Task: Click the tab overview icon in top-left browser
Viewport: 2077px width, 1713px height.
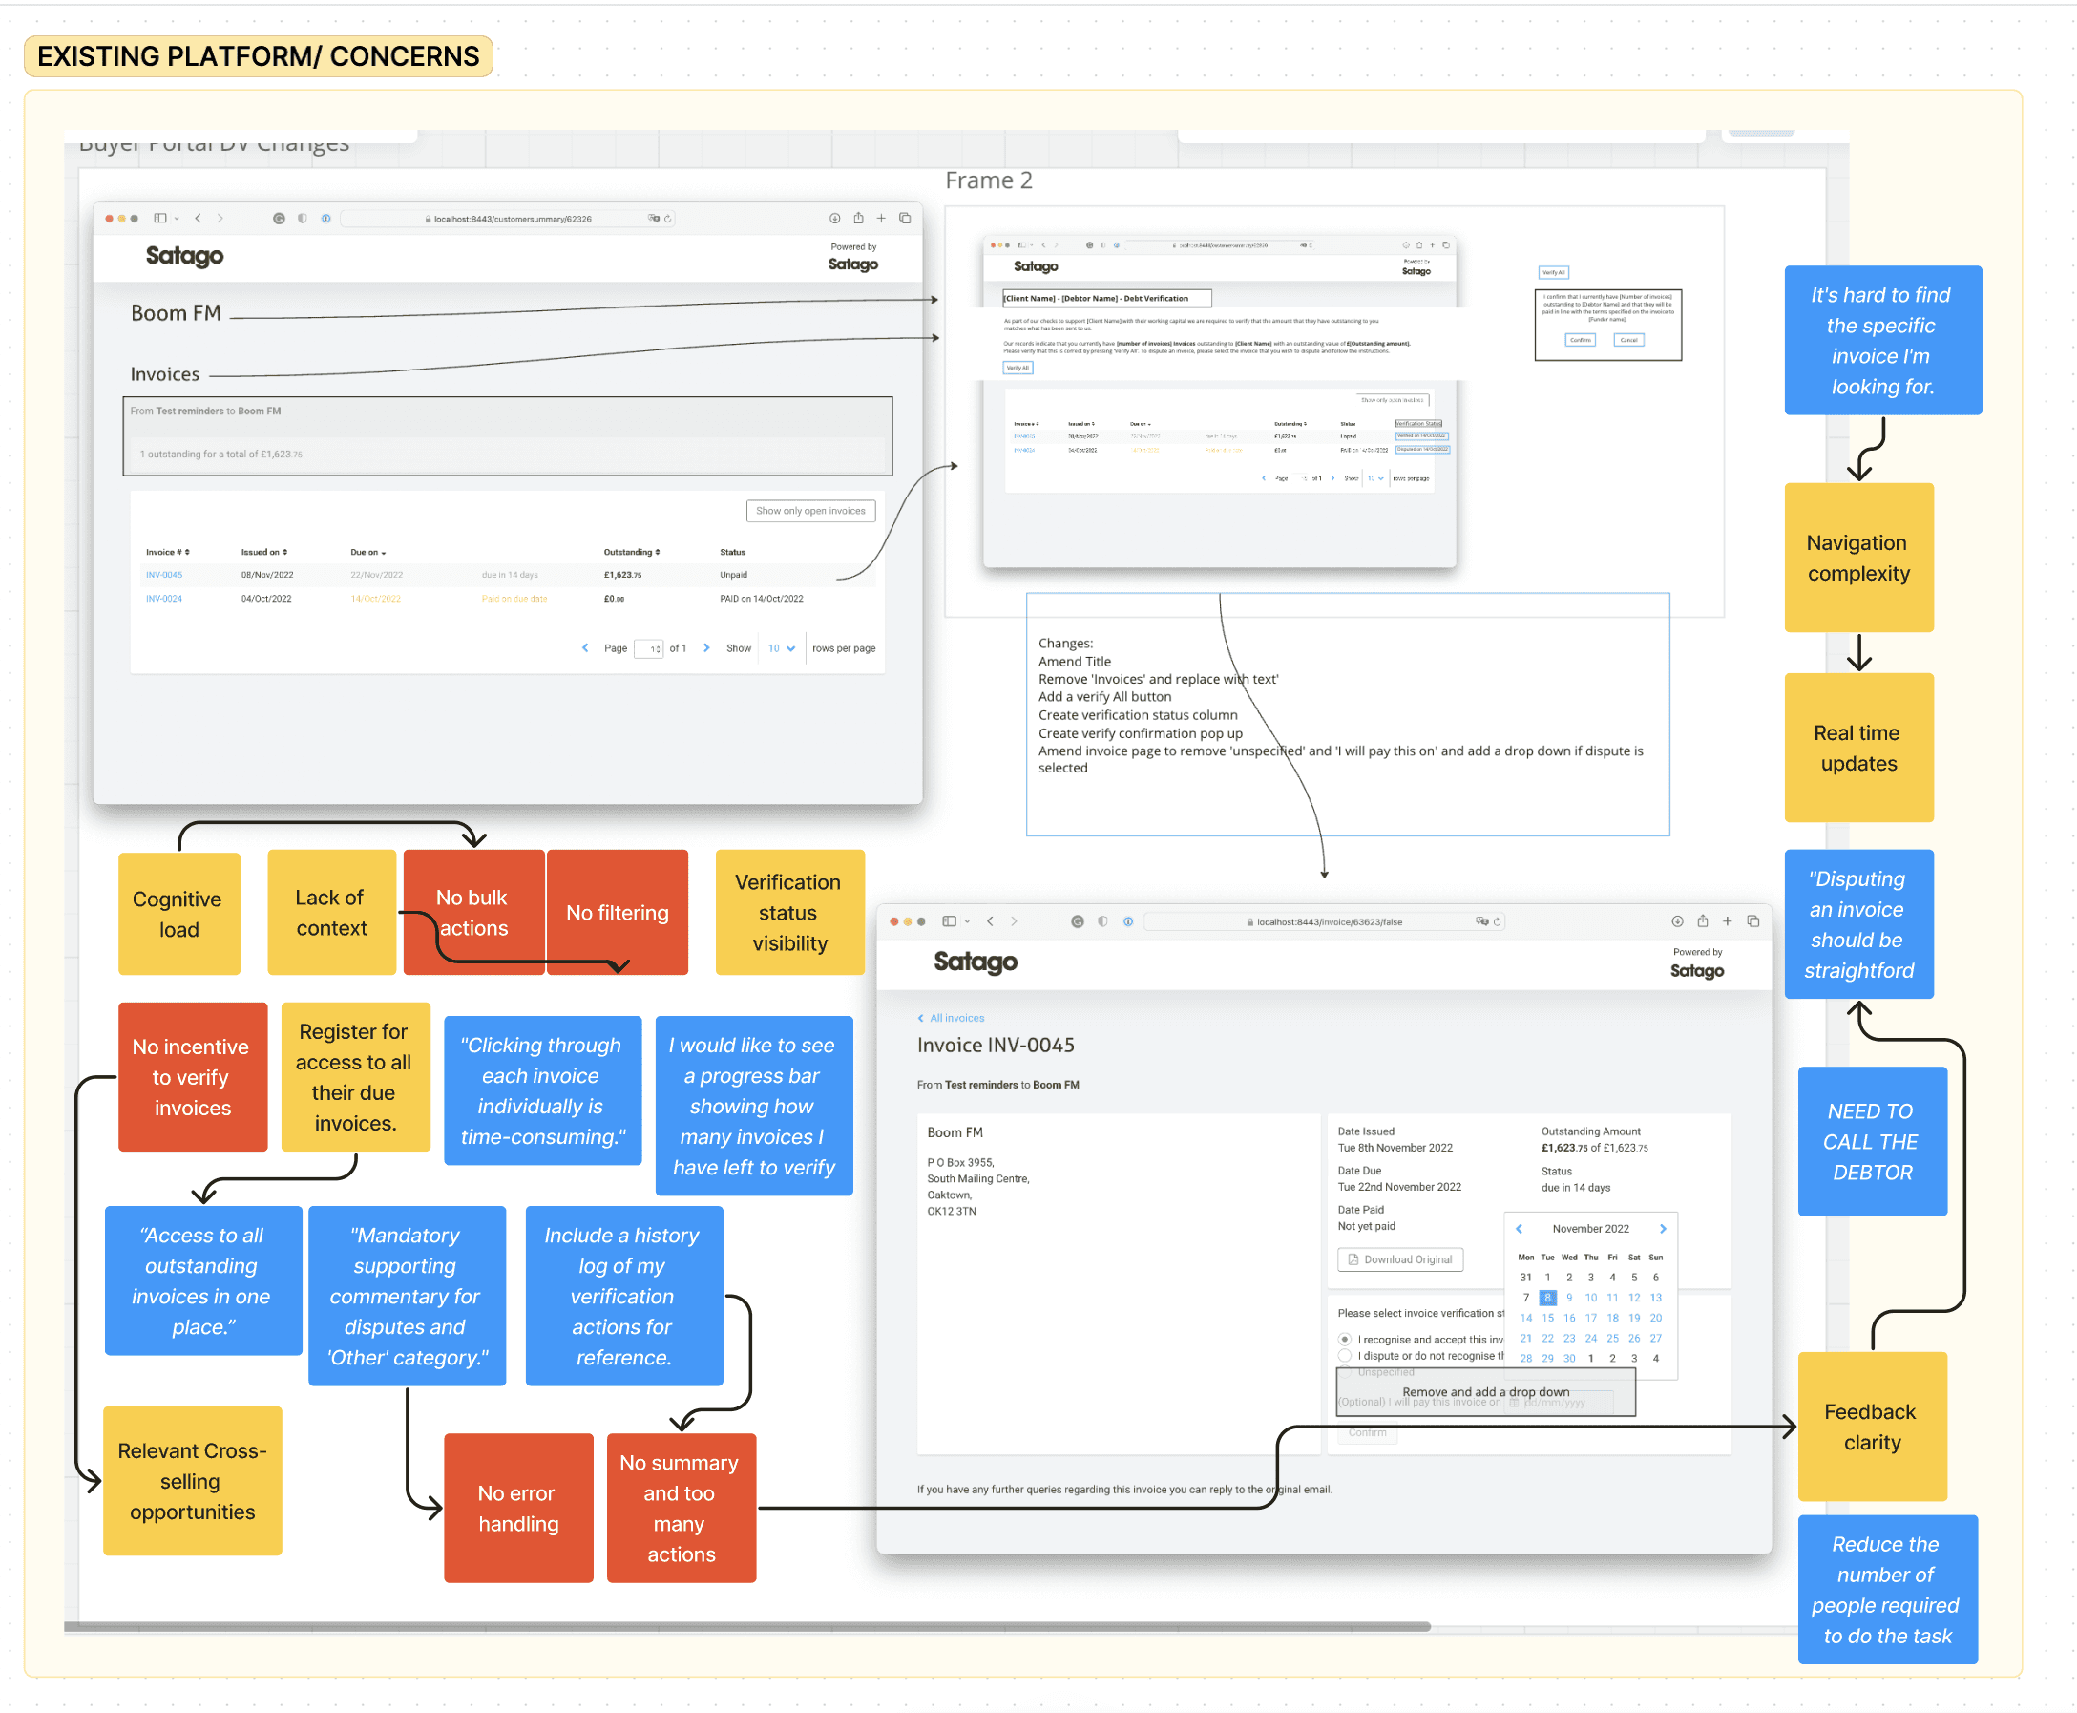Action: click(x=904, y=218)
